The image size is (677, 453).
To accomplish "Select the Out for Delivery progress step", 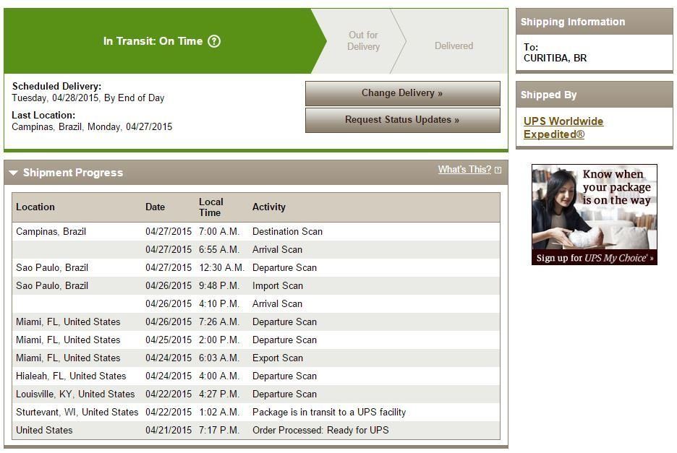I will 364,41.
